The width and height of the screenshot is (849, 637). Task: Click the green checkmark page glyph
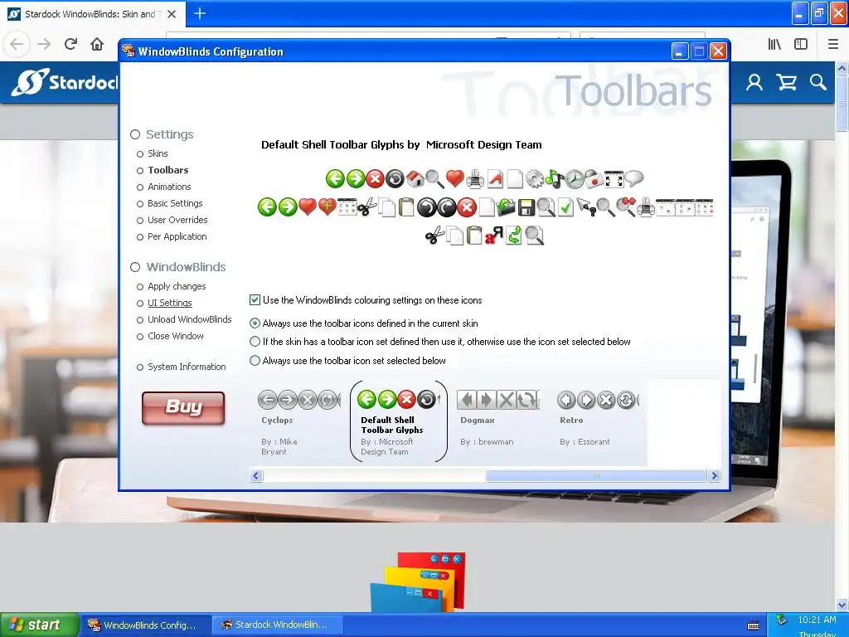coord(565,207)
